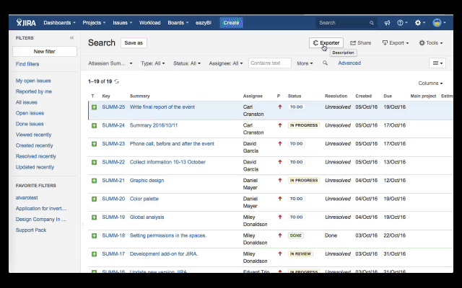Click the JIRA logo
The width and height of the screenshot is (462, 288).
pos(27,23)
